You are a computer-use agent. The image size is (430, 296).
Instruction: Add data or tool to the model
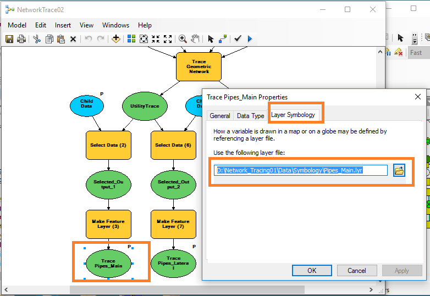coord(115,39)
